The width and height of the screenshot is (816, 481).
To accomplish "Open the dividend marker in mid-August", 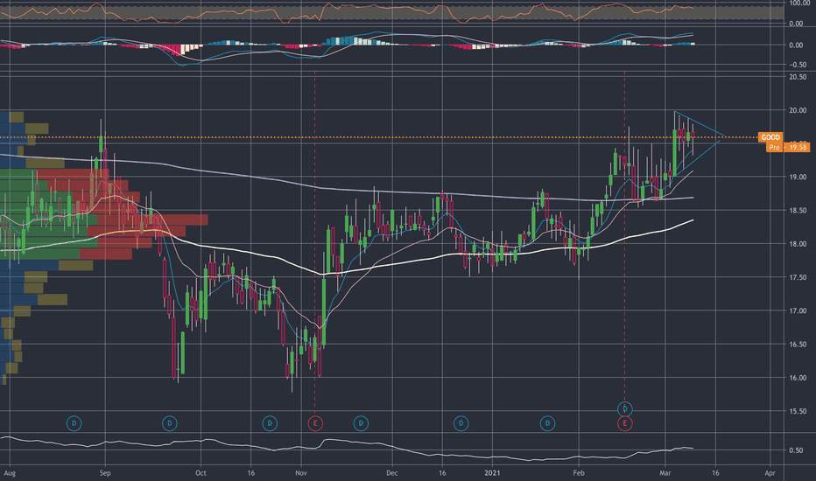I will tap(74, 423).
